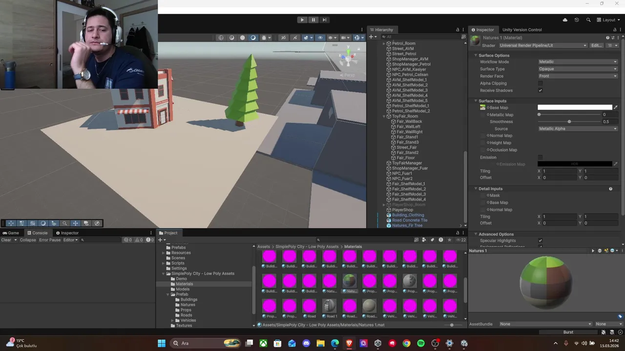
Task: Enable the Alpha Clipping checkbox
Action: [540, 83]
